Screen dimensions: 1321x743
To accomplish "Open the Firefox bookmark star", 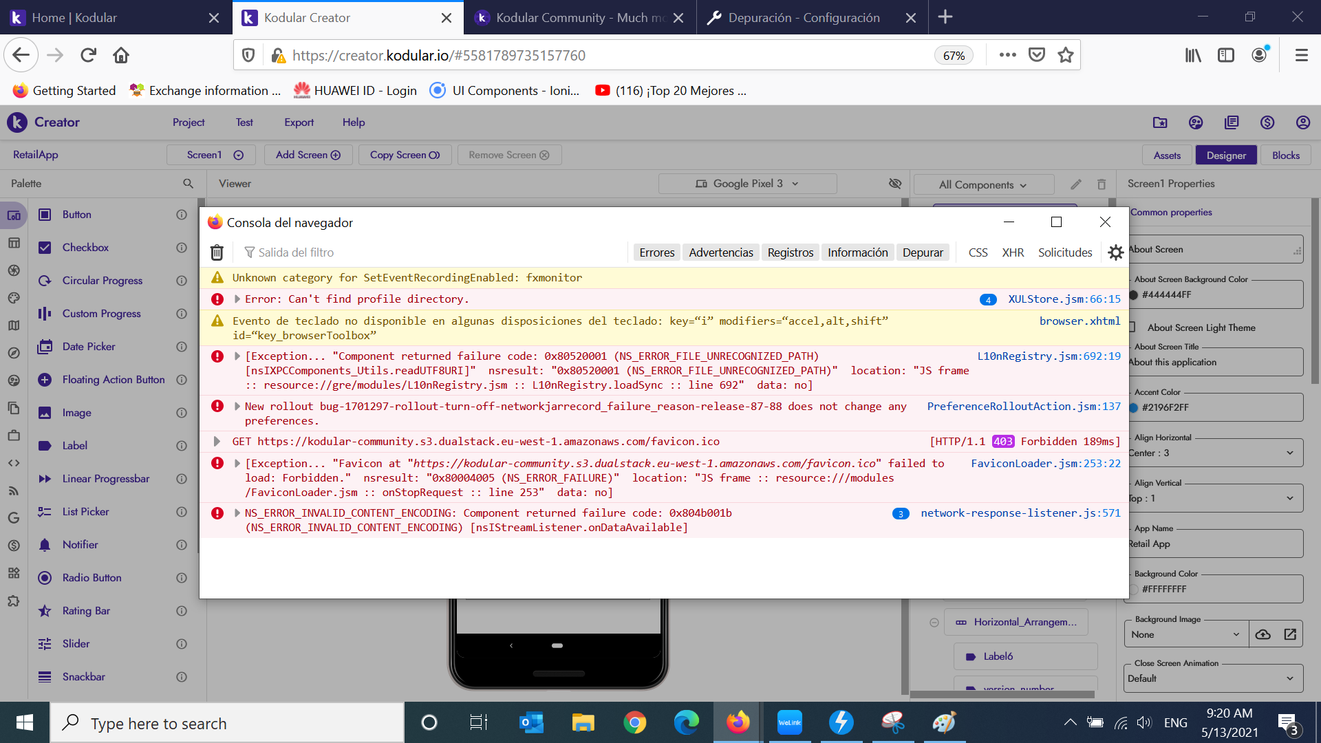I will [x=1066, y=55].
